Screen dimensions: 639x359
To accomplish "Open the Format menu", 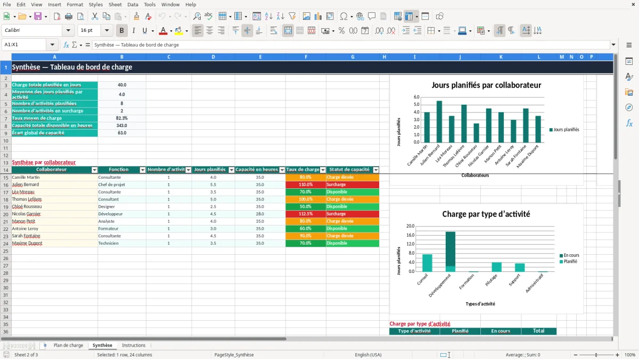I will (x=75, y=4).
